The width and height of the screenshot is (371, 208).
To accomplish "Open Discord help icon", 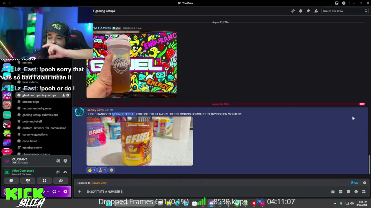I will coord(344,3).
